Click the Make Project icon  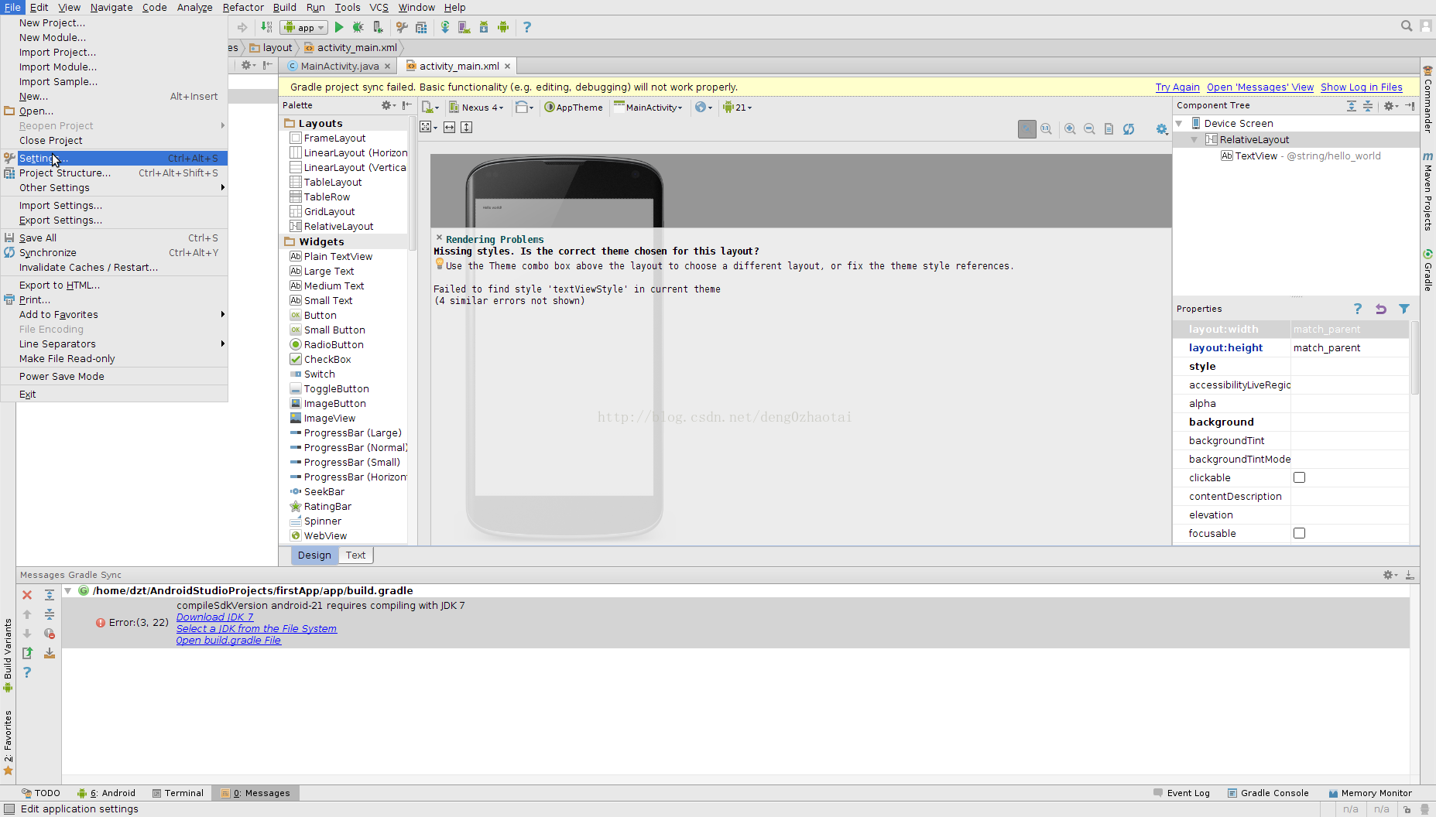click(x=266, y=27)
